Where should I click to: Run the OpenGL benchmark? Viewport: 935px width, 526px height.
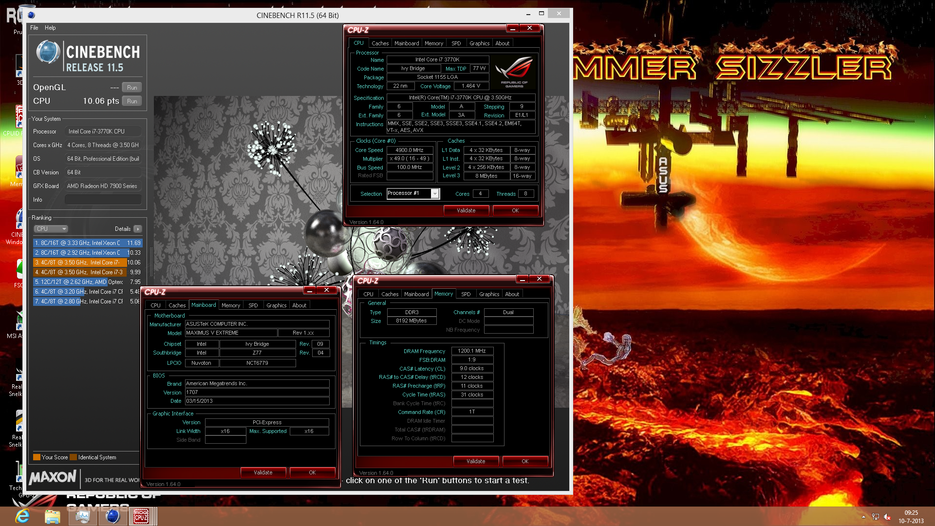pos(132,88)
